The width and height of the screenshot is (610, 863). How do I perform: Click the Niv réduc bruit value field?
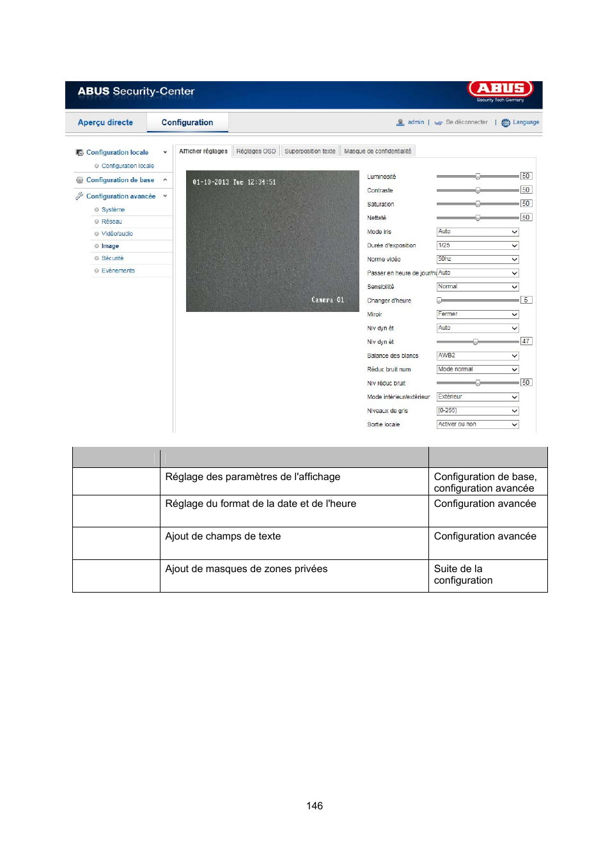coord(526,383)
